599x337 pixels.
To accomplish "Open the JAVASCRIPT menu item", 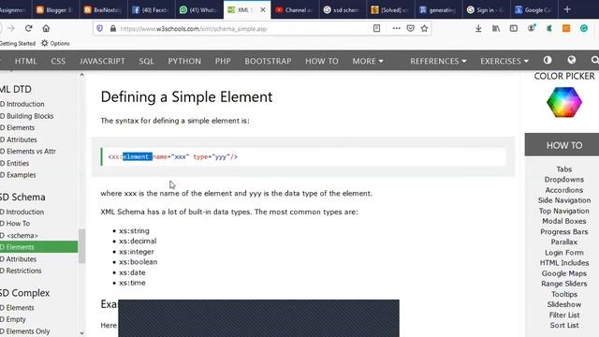I will click(x=102, y=61).
